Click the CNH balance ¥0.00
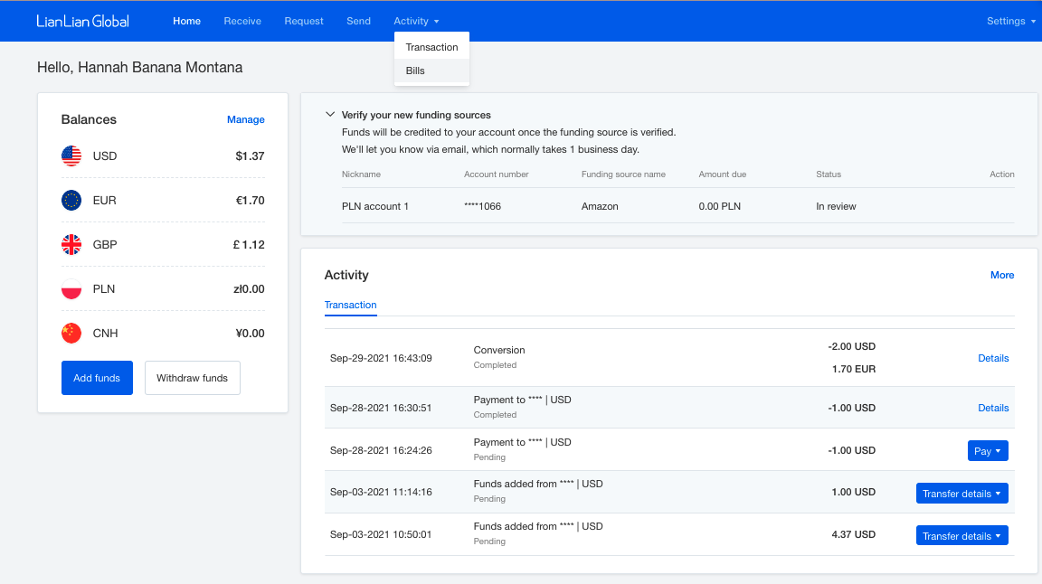1042x584 pixels. pos(250,333)
